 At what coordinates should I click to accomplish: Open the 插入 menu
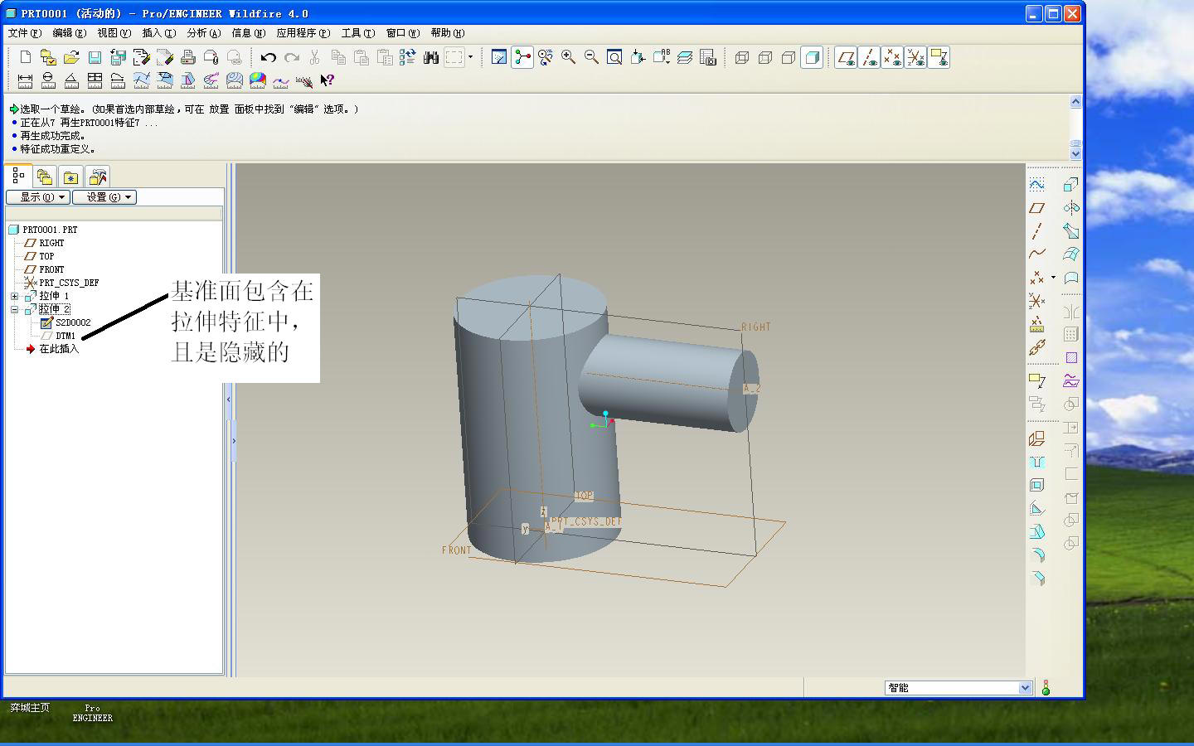(158, 33)
